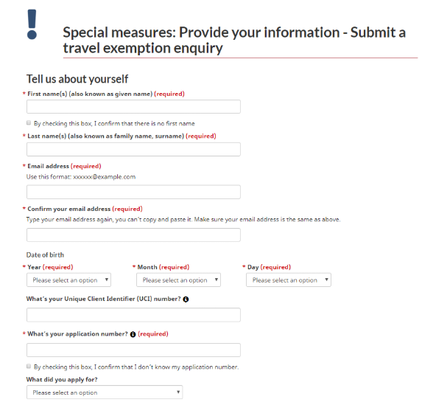433x405 pixels.
Task: Click the info icon beside UCI number question
Action: pyautogui.click(x=186, y=300)
